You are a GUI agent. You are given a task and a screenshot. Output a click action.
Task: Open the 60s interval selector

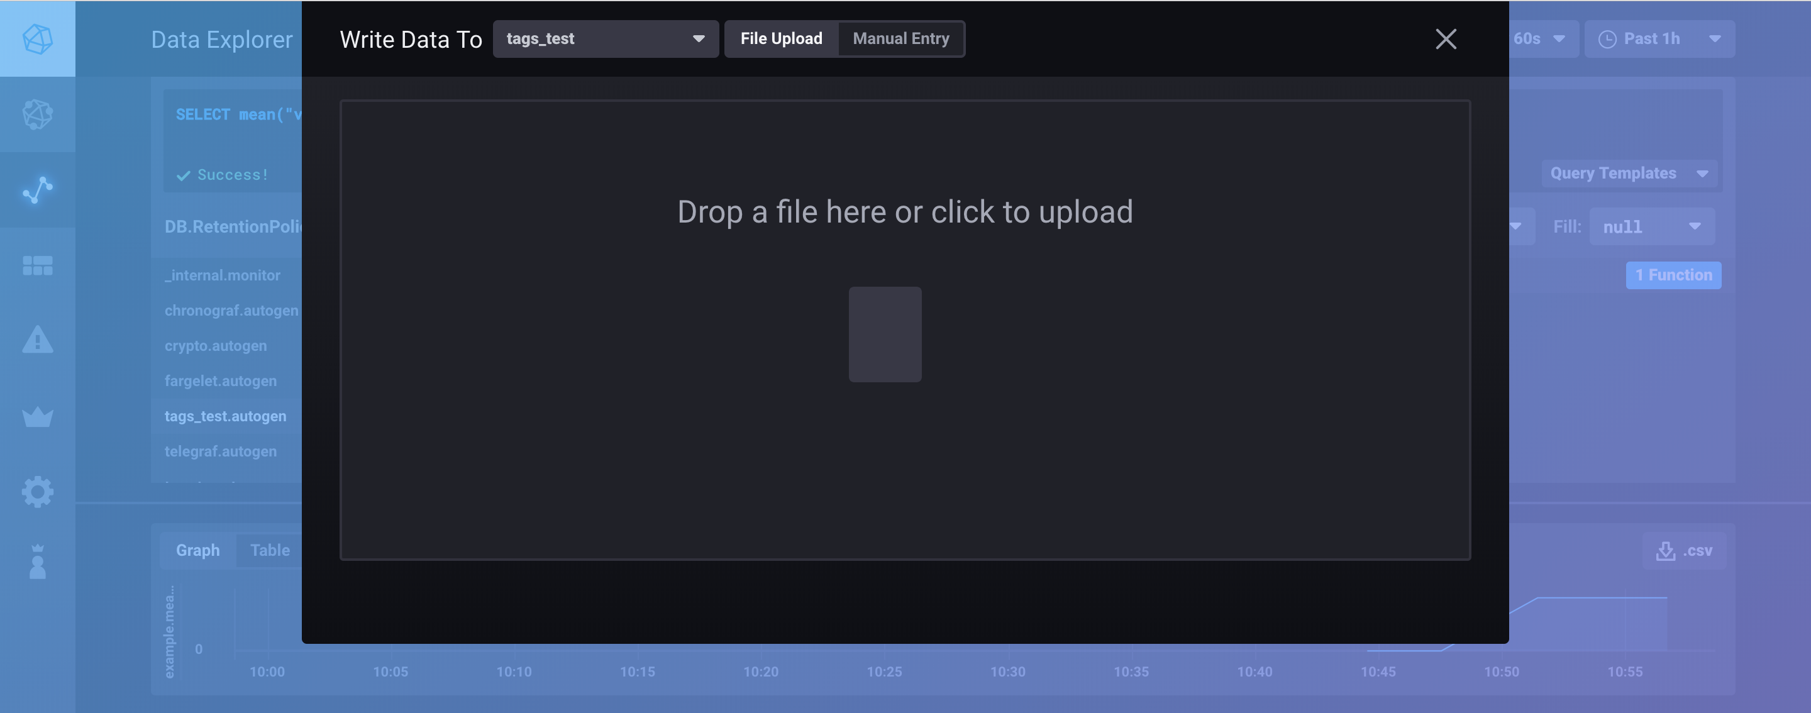coord(1541,39)
